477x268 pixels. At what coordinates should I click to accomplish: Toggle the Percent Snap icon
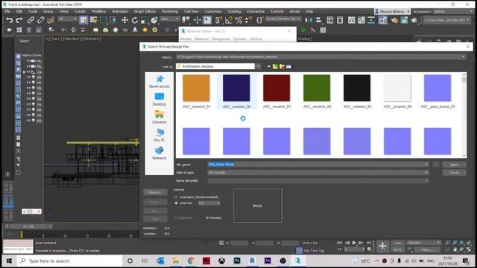tap(238, 20)
